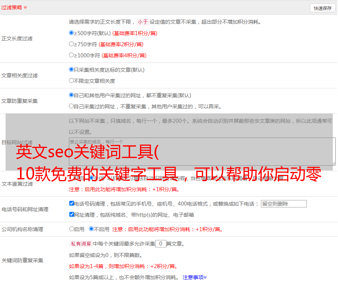
Task: Expand the 注意事项 link
Action: pos(195,277)
